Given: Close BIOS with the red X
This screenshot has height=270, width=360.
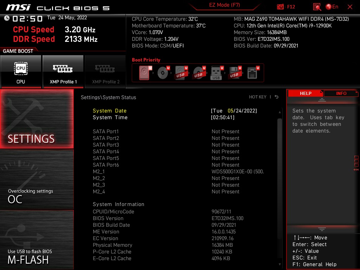Looking at the screenshot, I should pos(350,7).
